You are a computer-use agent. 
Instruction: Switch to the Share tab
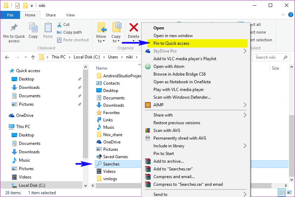click(51, 15)
